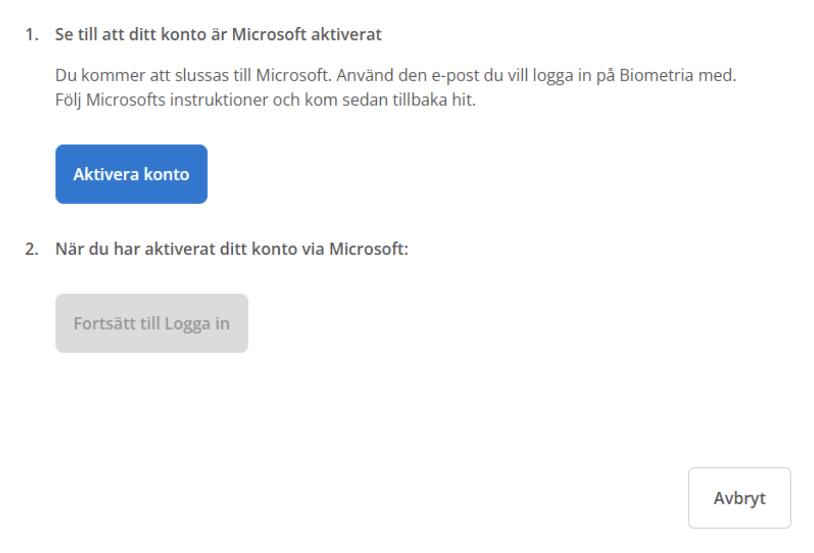Click the list number '1.'
Viewport: 814px width, 553px height.
tap(32, 34)
